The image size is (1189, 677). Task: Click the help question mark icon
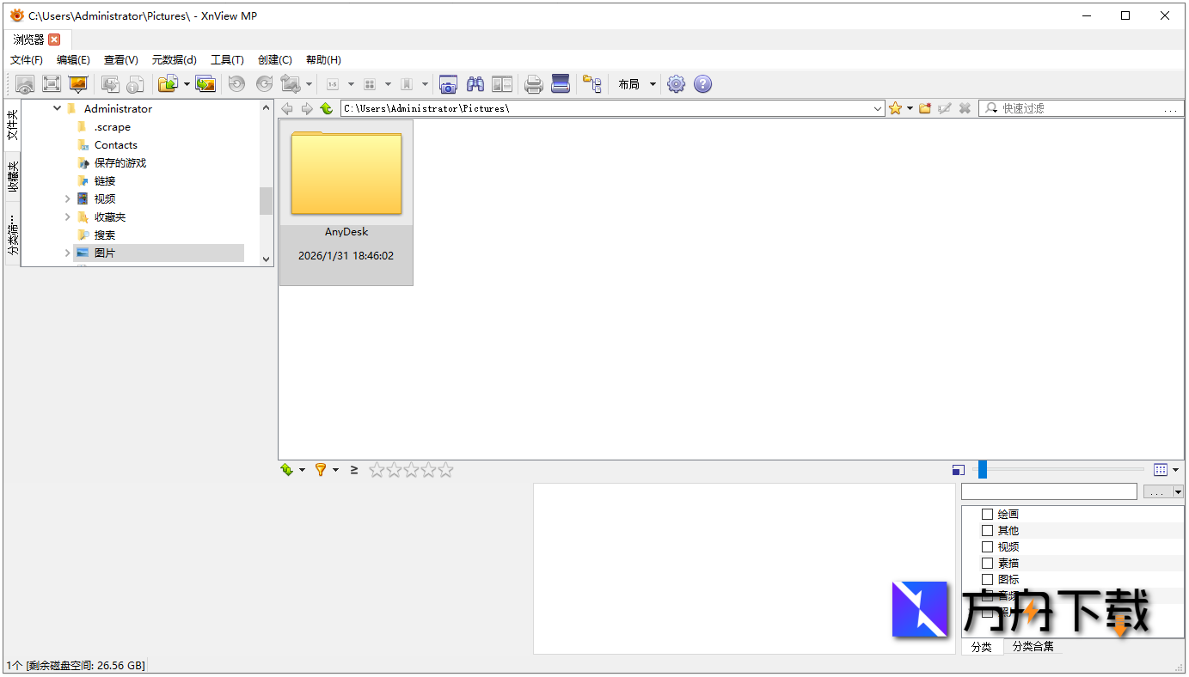click(x=702, y=83)
